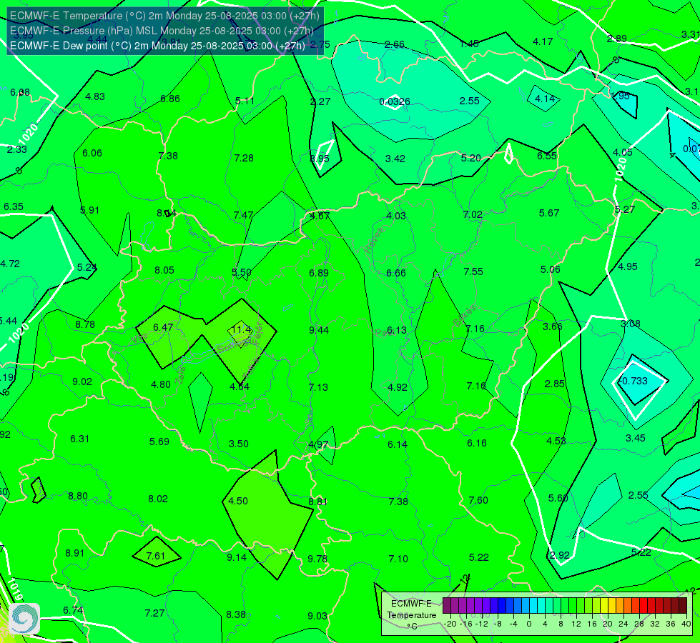Screen dimensions: 700x643
Task: Click the Heves county label
Action: point(374,240)
